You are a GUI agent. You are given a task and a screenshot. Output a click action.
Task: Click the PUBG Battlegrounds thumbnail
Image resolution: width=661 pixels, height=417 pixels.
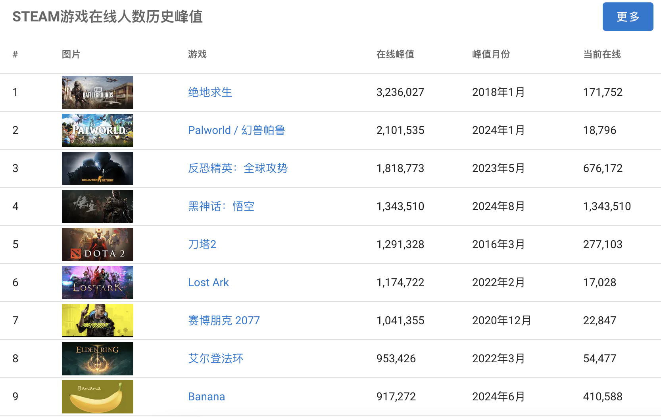click(x=98, y=92)
